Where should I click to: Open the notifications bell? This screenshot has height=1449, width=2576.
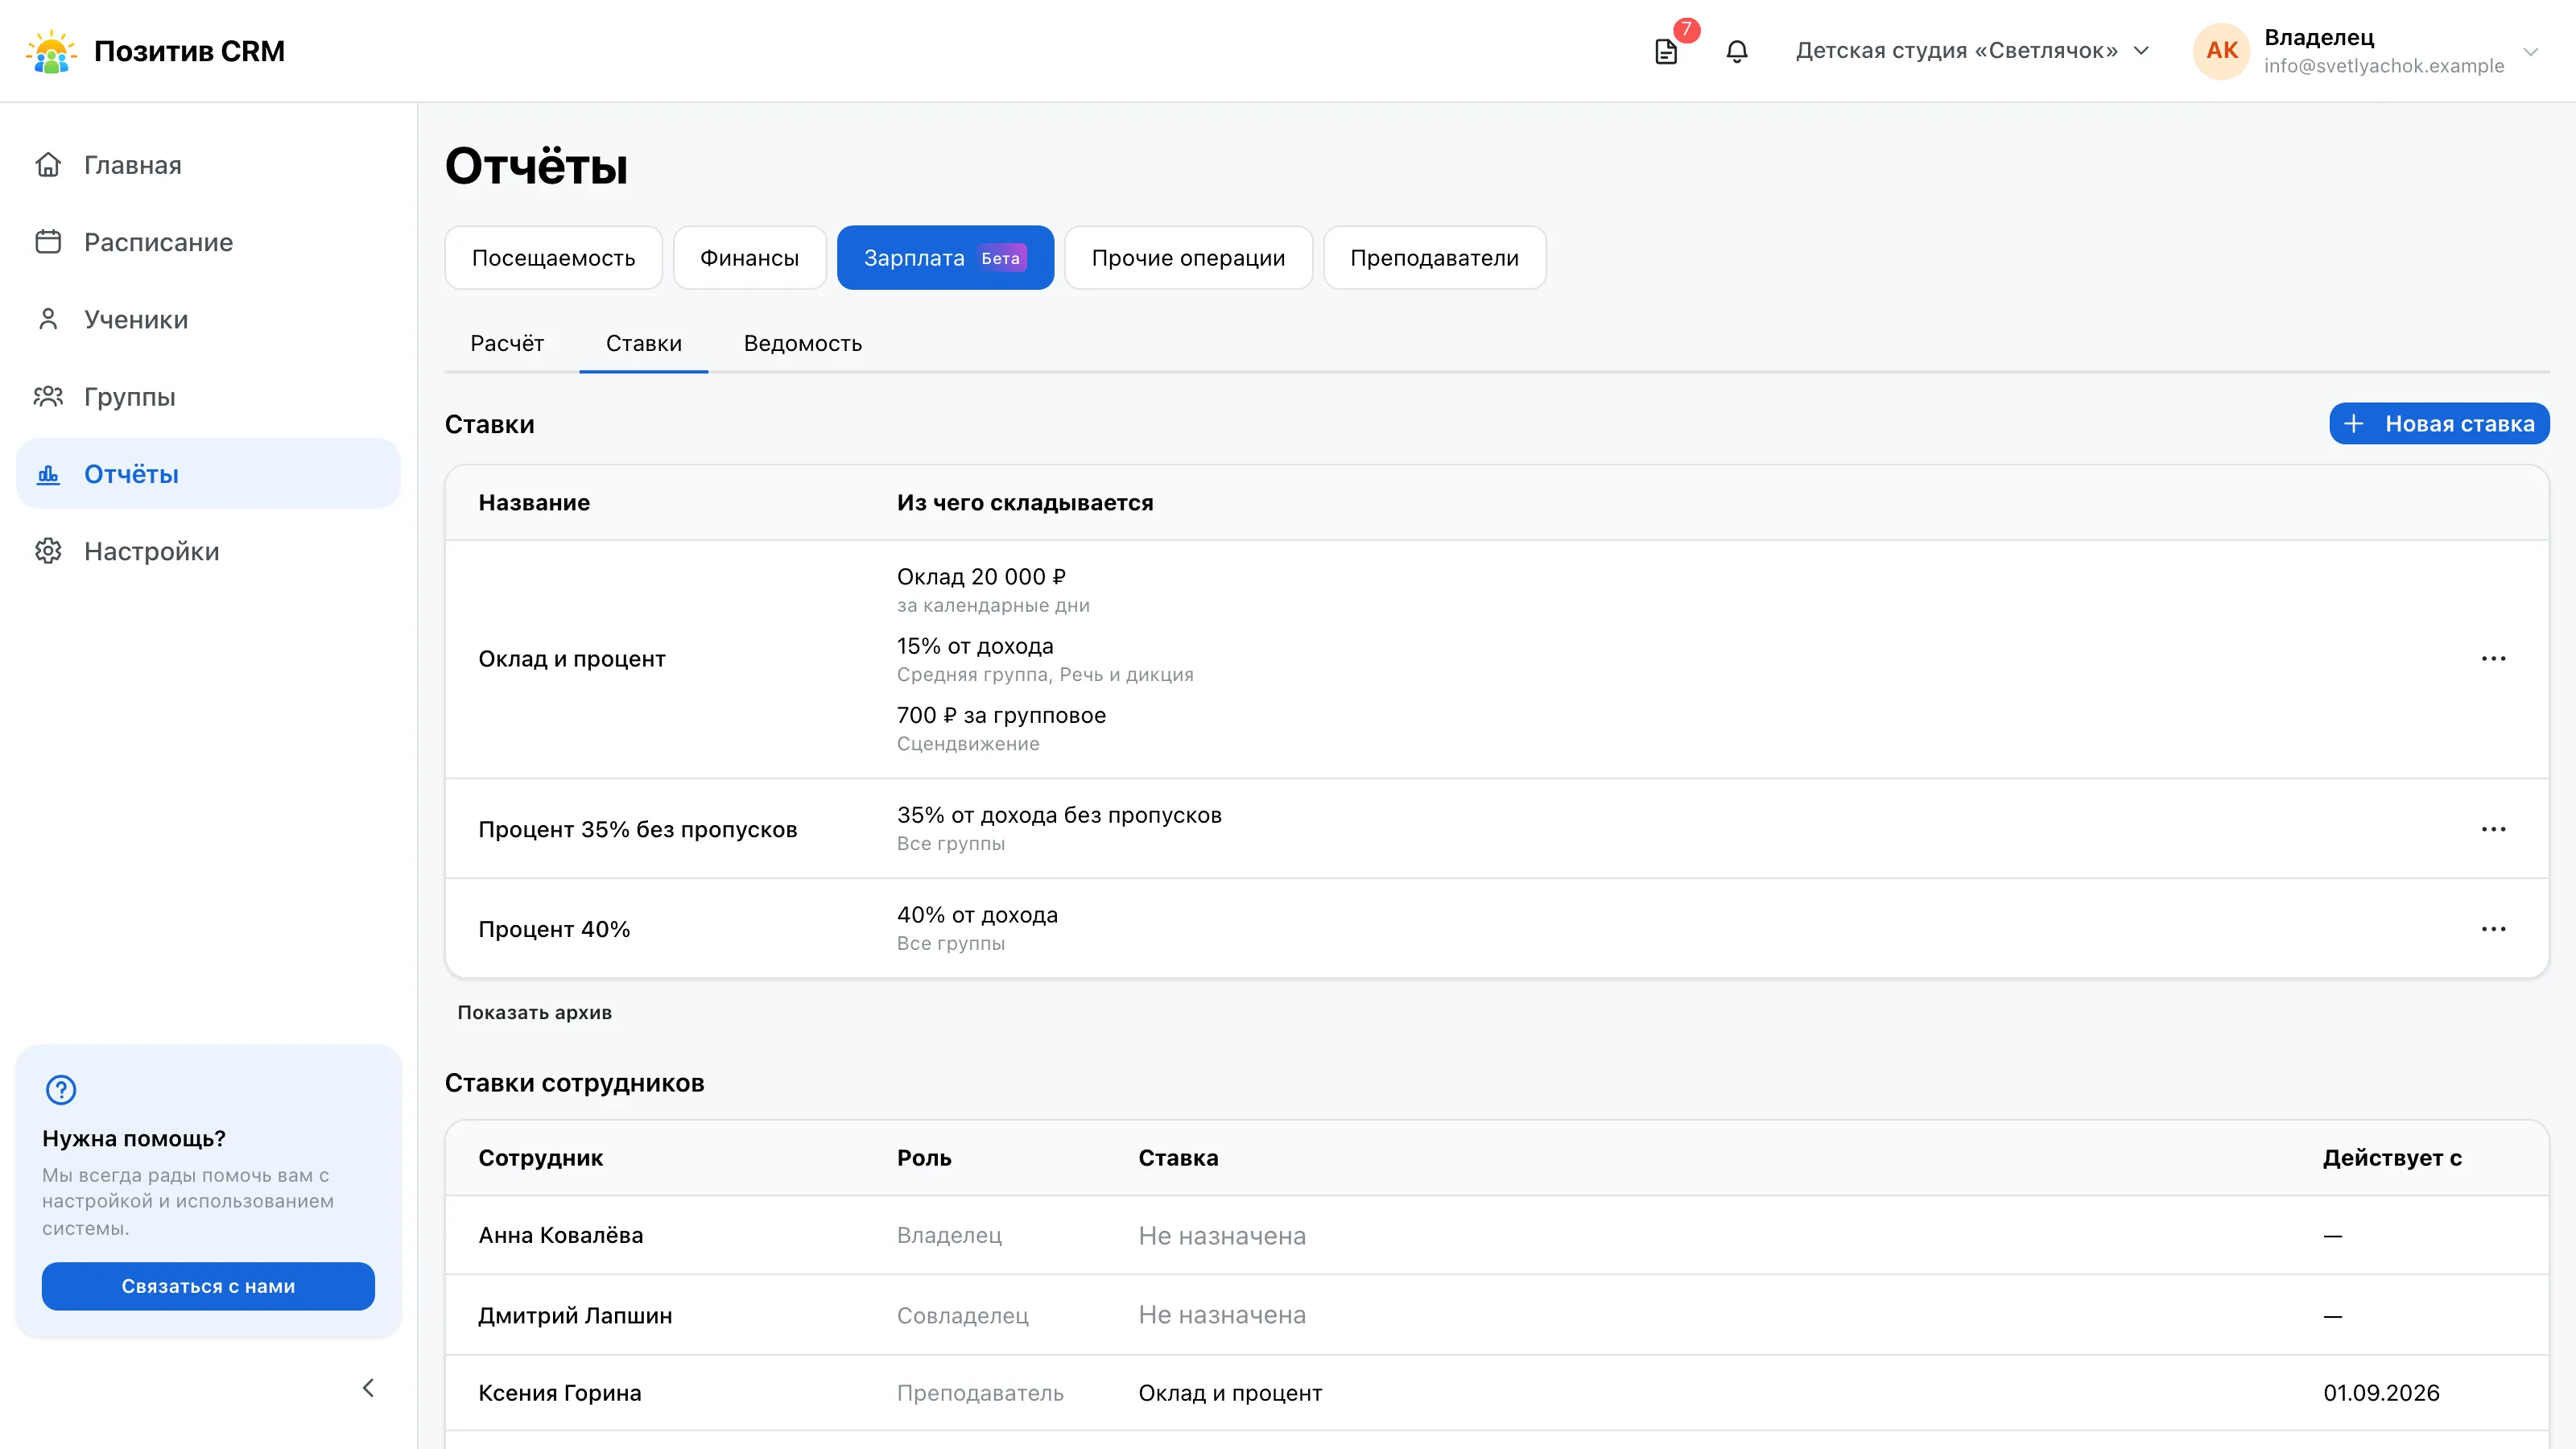coord(1737,51)
